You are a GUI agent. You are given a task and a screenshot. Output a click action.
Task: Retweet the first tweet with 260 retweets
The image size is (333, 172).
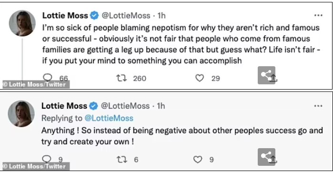[x=121, y=78]
